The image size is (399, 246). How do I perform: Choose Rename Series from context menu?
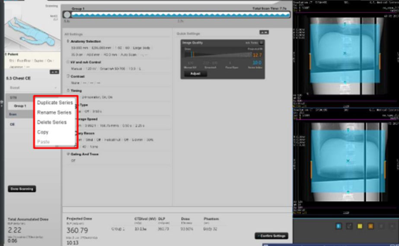tap(54, 113)
